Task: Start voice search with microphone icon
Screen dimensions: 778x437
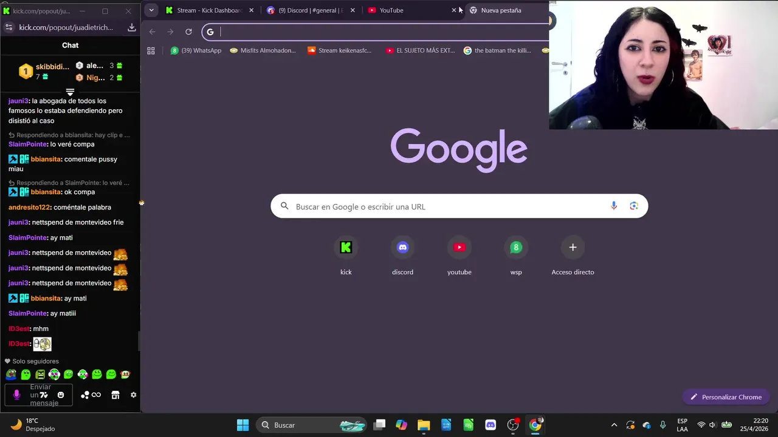Action: (x=614, y=206)
